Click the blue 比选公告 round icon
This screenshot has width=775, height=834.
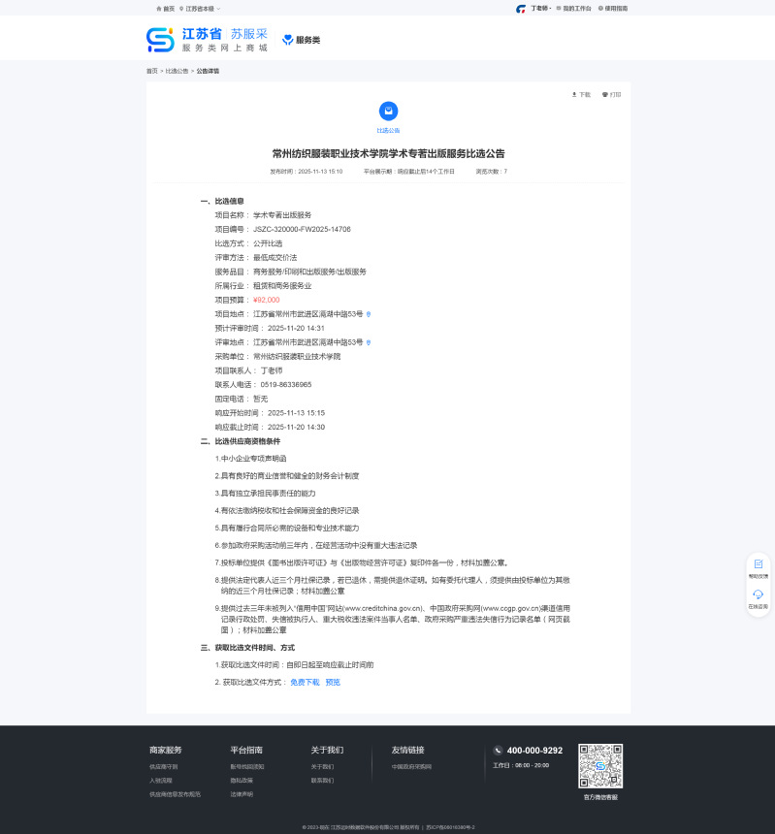click(388, 112)
